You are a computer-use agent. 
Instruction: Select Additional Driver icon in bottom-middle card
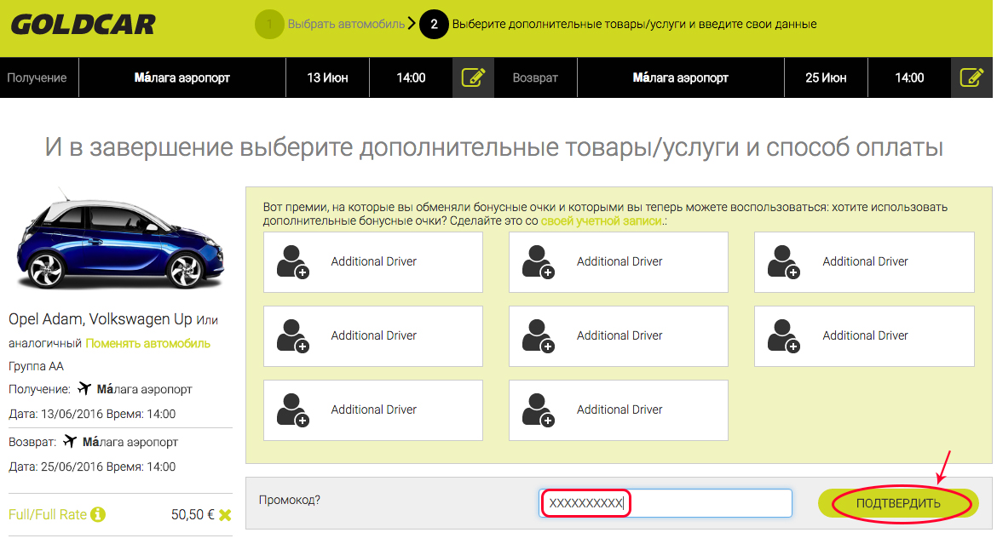pos(538,409)
